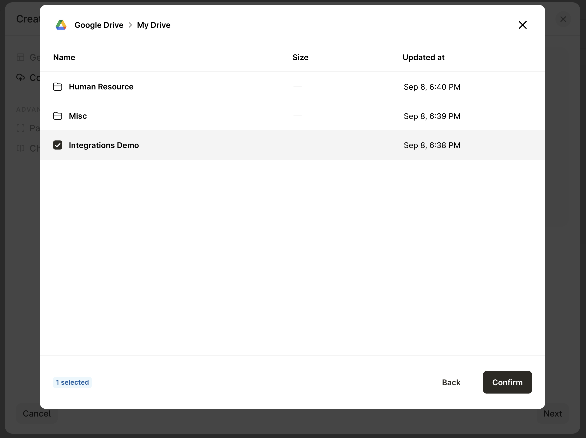Click the Sep 8, 6:38 PM timestamp

pos(432,145)
